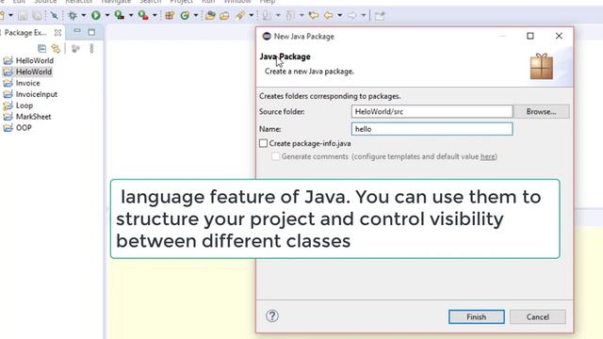Click the Source folder input field
Image resolution: width=603 pixels, height=339 pixels.
[432, 111]
